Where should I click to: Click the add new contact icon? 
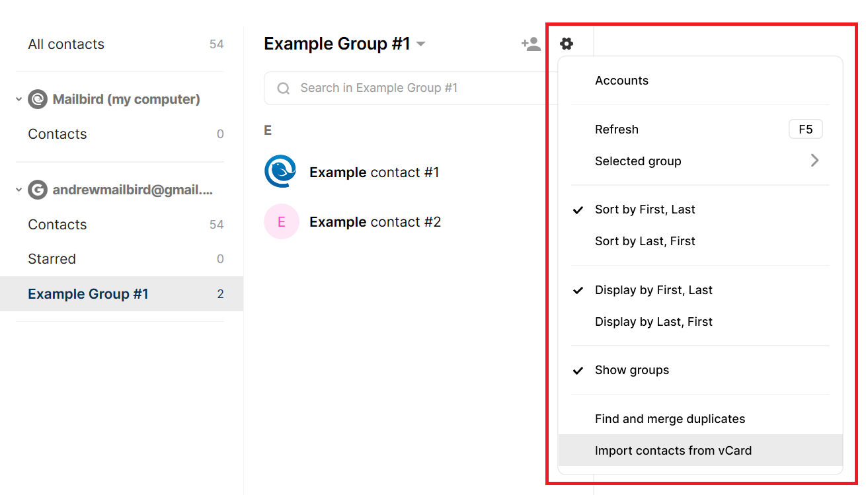click(531, 43)
